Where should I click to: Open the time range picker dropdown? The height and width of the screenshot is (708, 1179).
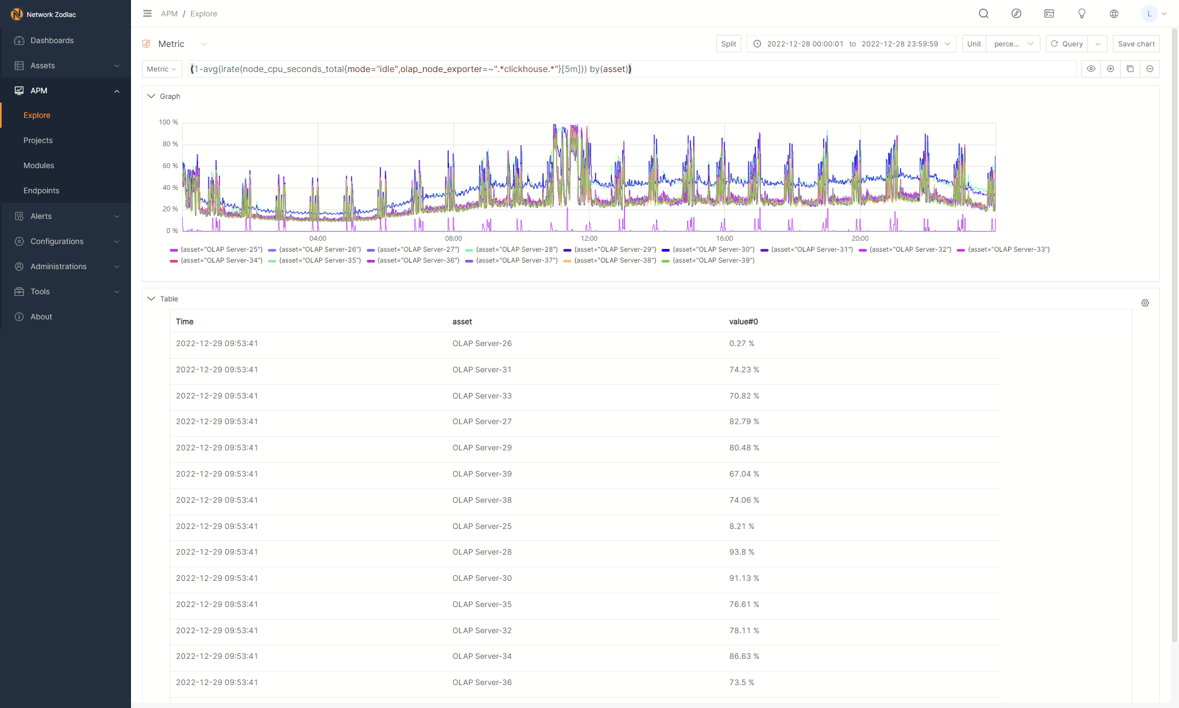point(852,44)
